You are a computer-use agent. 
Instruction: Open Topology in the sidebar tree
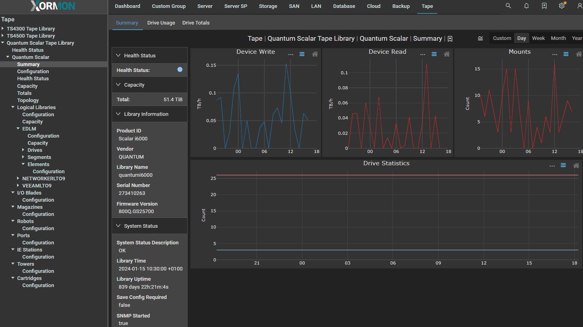point(28,100)
